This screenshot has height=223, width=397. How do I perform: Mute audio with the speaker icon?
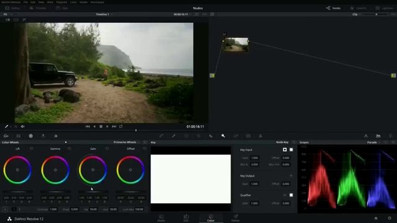coord(23,126)
